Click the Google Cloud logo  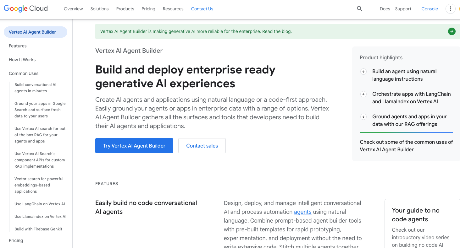click(x=26, y=9)
